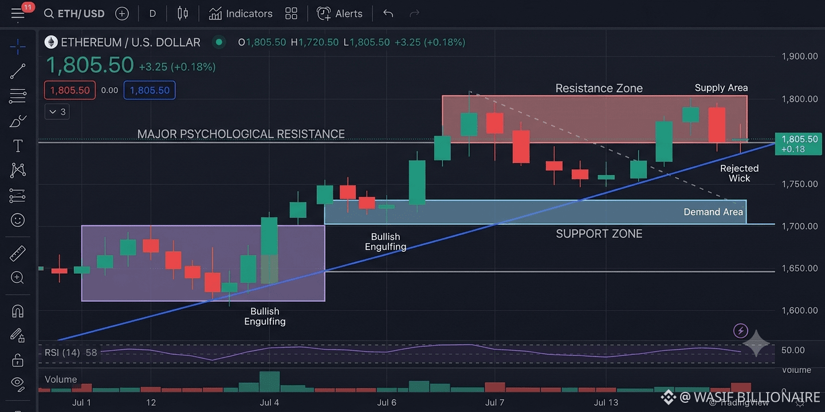825x412 pixels.
Task: Click the Jul 6 date label
Action: pyautogui.click(x=387, y=402)
